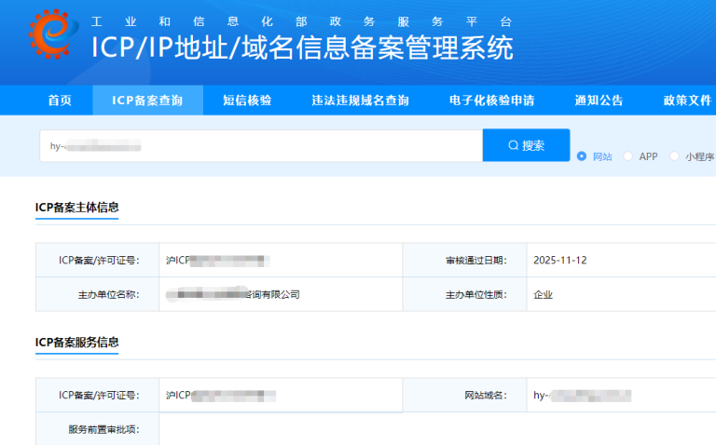Select the 电子化核验申请 menu item
Screen dimensions: 716x445
tap(491, 101)
